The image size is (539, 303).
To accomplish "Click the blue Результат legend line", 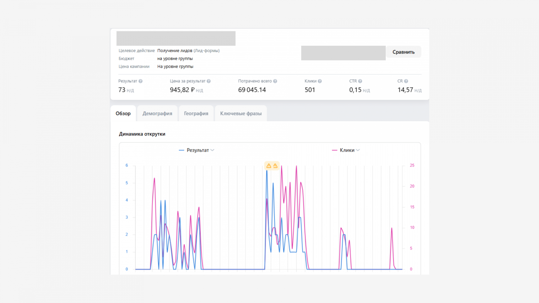I will pyautogui.click(x=181, y=150).
